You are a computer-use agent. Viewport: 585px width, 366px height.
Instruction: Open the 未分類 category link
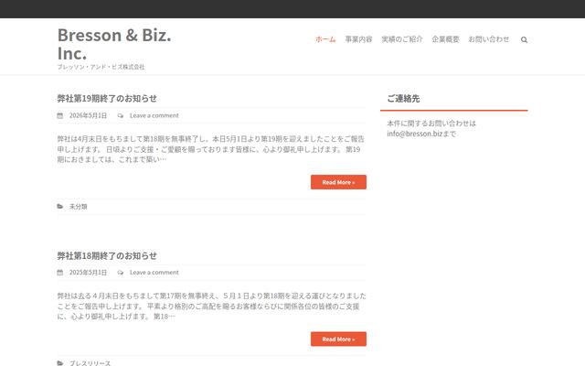[x=78, y=207]
